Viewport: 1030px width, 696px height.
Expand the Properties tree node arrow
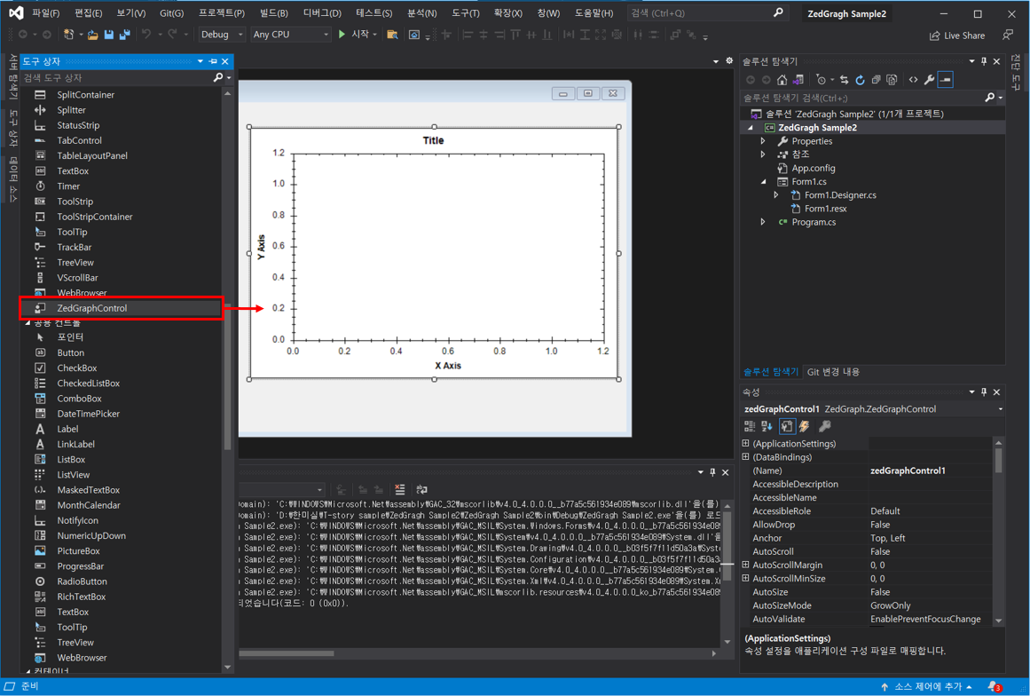763,140
